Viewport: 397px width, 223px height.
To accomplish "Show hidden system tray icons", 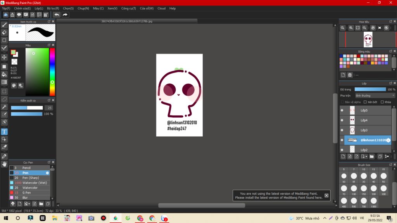I will tap(325, 218).
